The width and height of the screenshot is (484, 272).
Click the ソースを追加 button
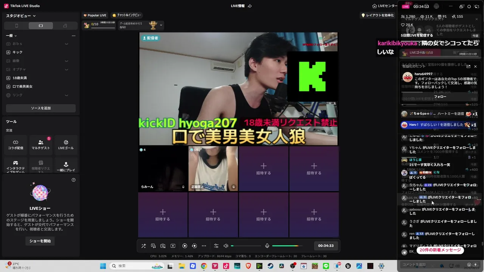(41, 108)
